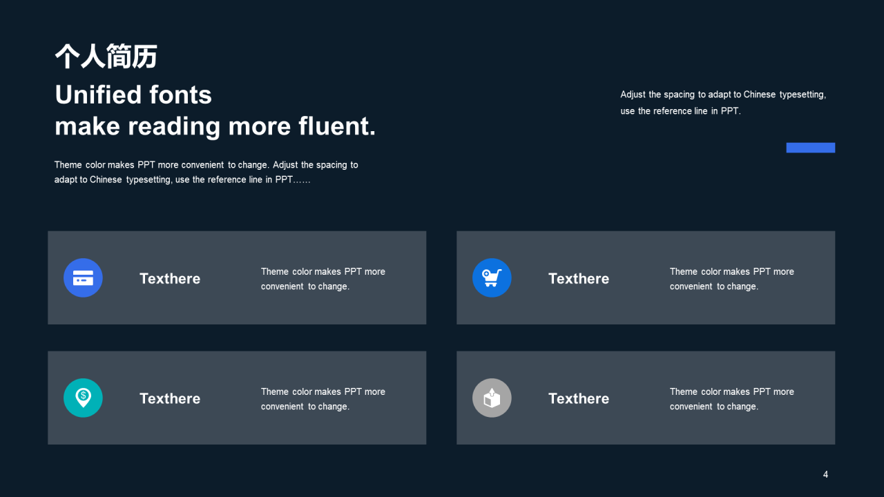Select the shopping cart circle icon

point(492,277)
